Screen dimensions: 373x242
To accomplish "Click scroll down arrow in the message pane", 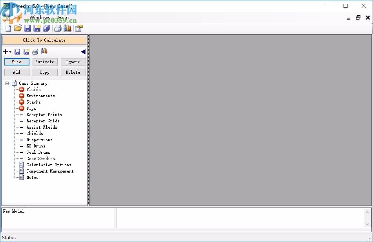I will tap(367, 224).
